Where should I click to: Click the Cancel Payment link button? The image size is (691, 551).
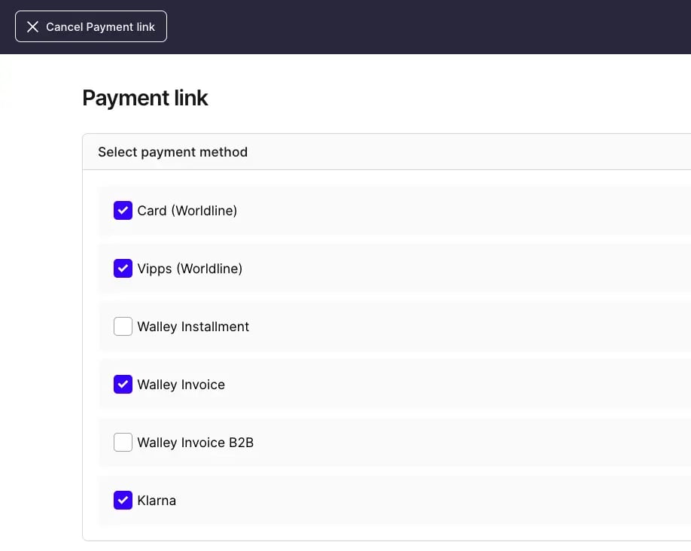click(91, 26)
